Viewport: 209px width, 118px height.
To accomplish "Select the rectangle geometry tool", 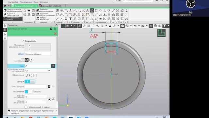I will click(x=57, y=14).
